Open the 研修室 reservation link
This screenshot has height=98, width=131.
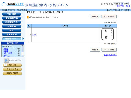pyautogui.click(x=6, y=49)
